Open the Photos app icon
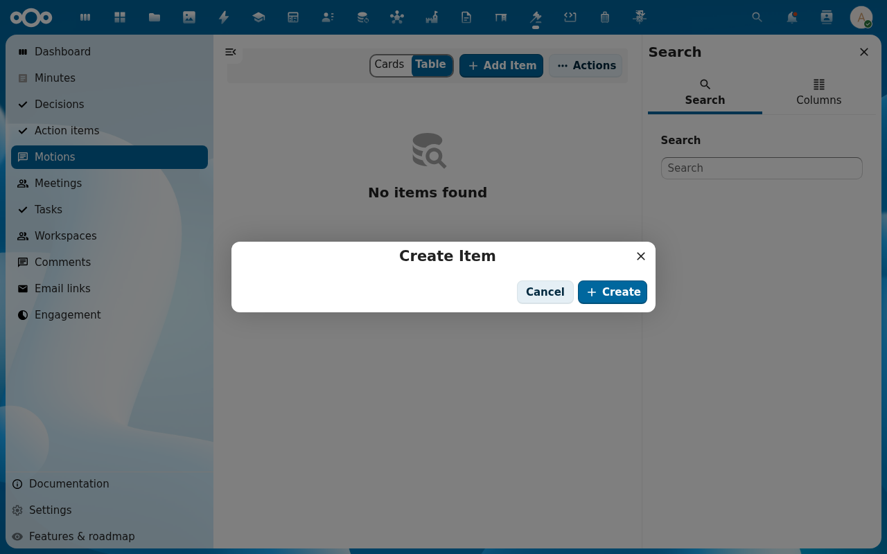The height and width of the screenshot is (554, 887). coord(189,17)
